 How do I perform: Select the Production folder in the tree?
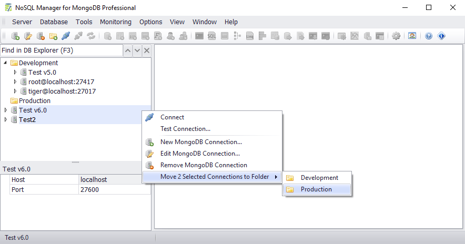coord(35,100)
